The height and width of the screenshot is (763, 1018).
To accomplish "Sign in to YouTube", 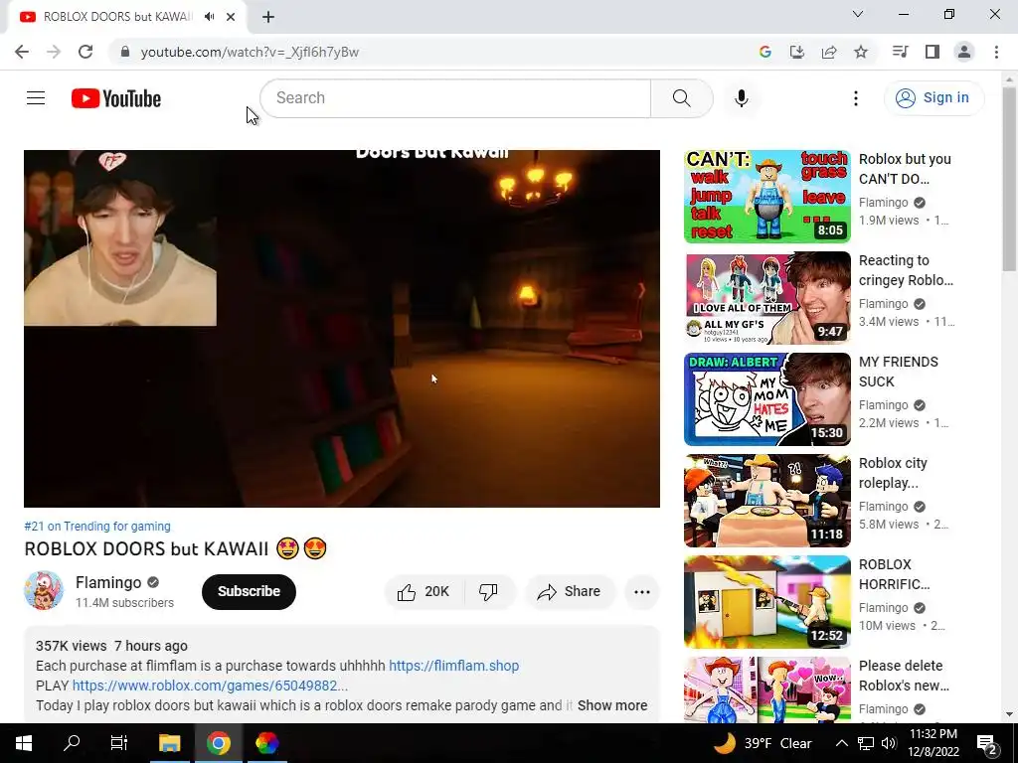I will (x=933, y=98).
